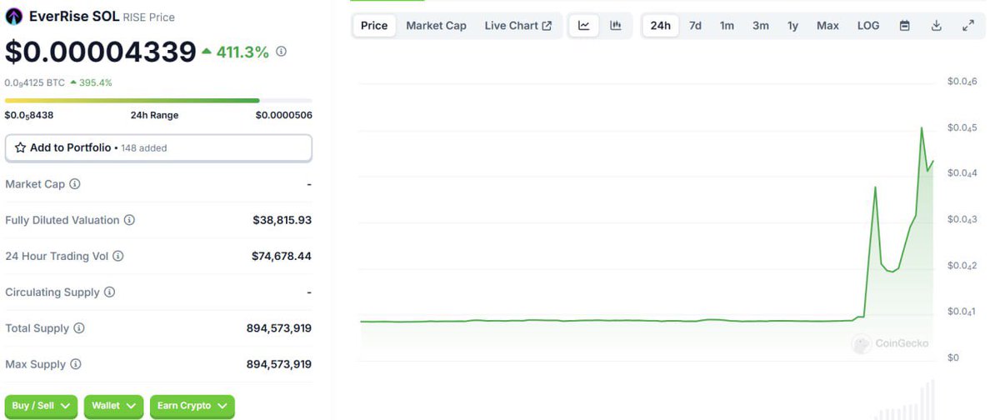Select the 3m time range
The width and height of the screenshot is (1000, 420).
[x=761, y=26]
